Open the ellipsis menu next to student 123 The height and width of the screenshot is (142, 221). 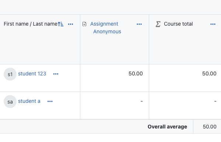(56, 74)
